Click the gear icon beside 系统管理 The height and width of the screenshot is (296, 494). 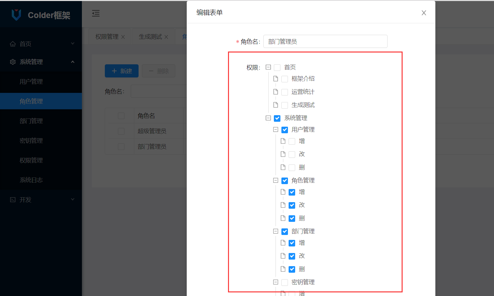point(12,62)
